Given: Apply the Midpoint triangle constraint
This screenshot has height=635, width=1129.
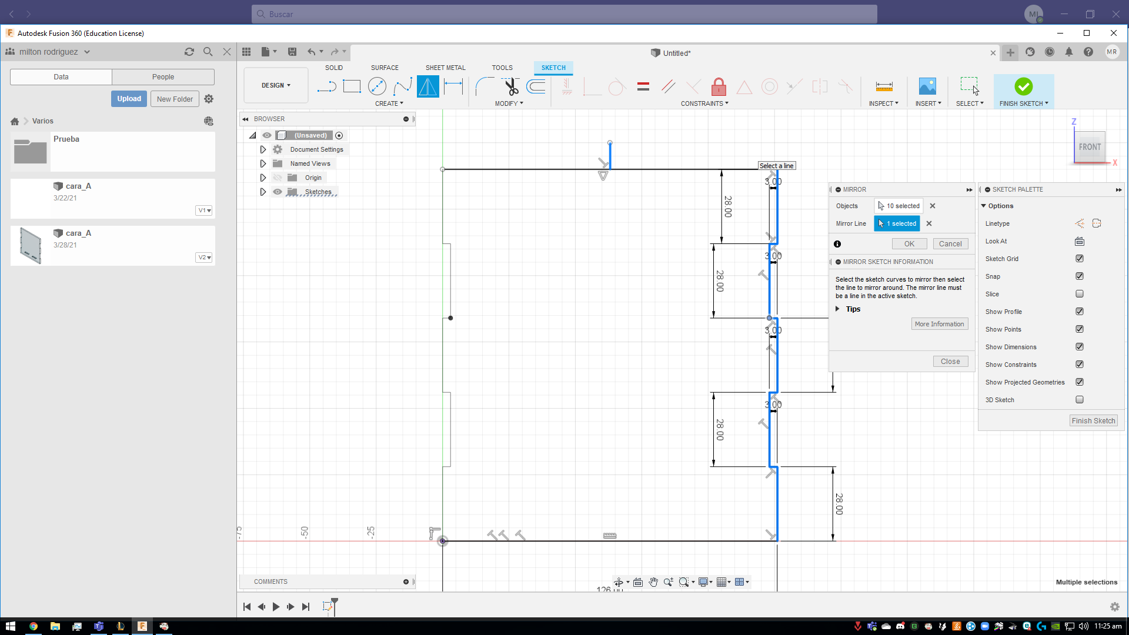Looking at the screenshot, I should 744,87.
